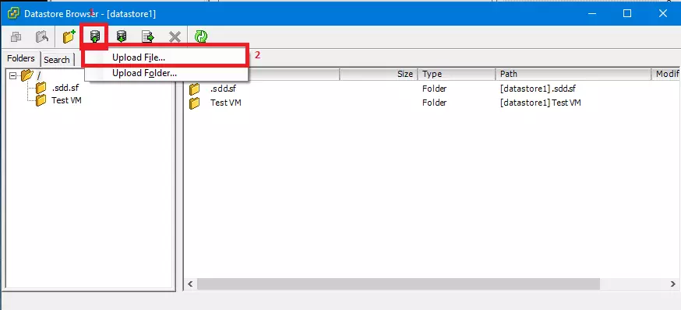Click the Datastore Browser title bar icon

pyautogui.click(x=13, y=13)
